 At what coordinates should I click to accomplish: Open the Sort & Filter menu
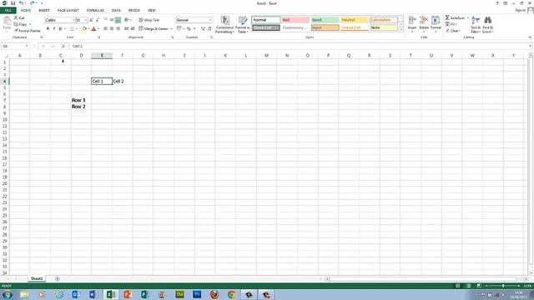tap(476, 24)
